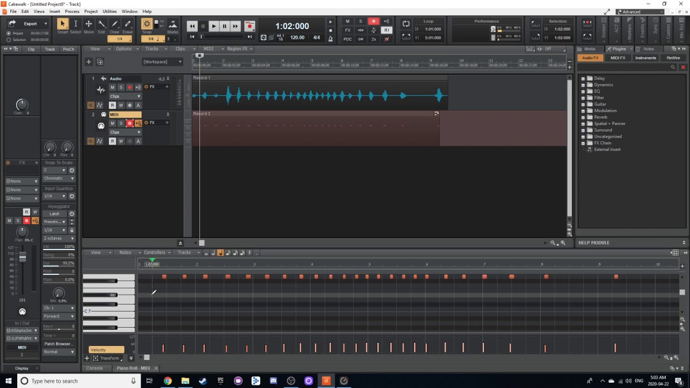Expand the Delay plugin folder
The height and width of the screenshot is (388, 690).
coord(583,78)
